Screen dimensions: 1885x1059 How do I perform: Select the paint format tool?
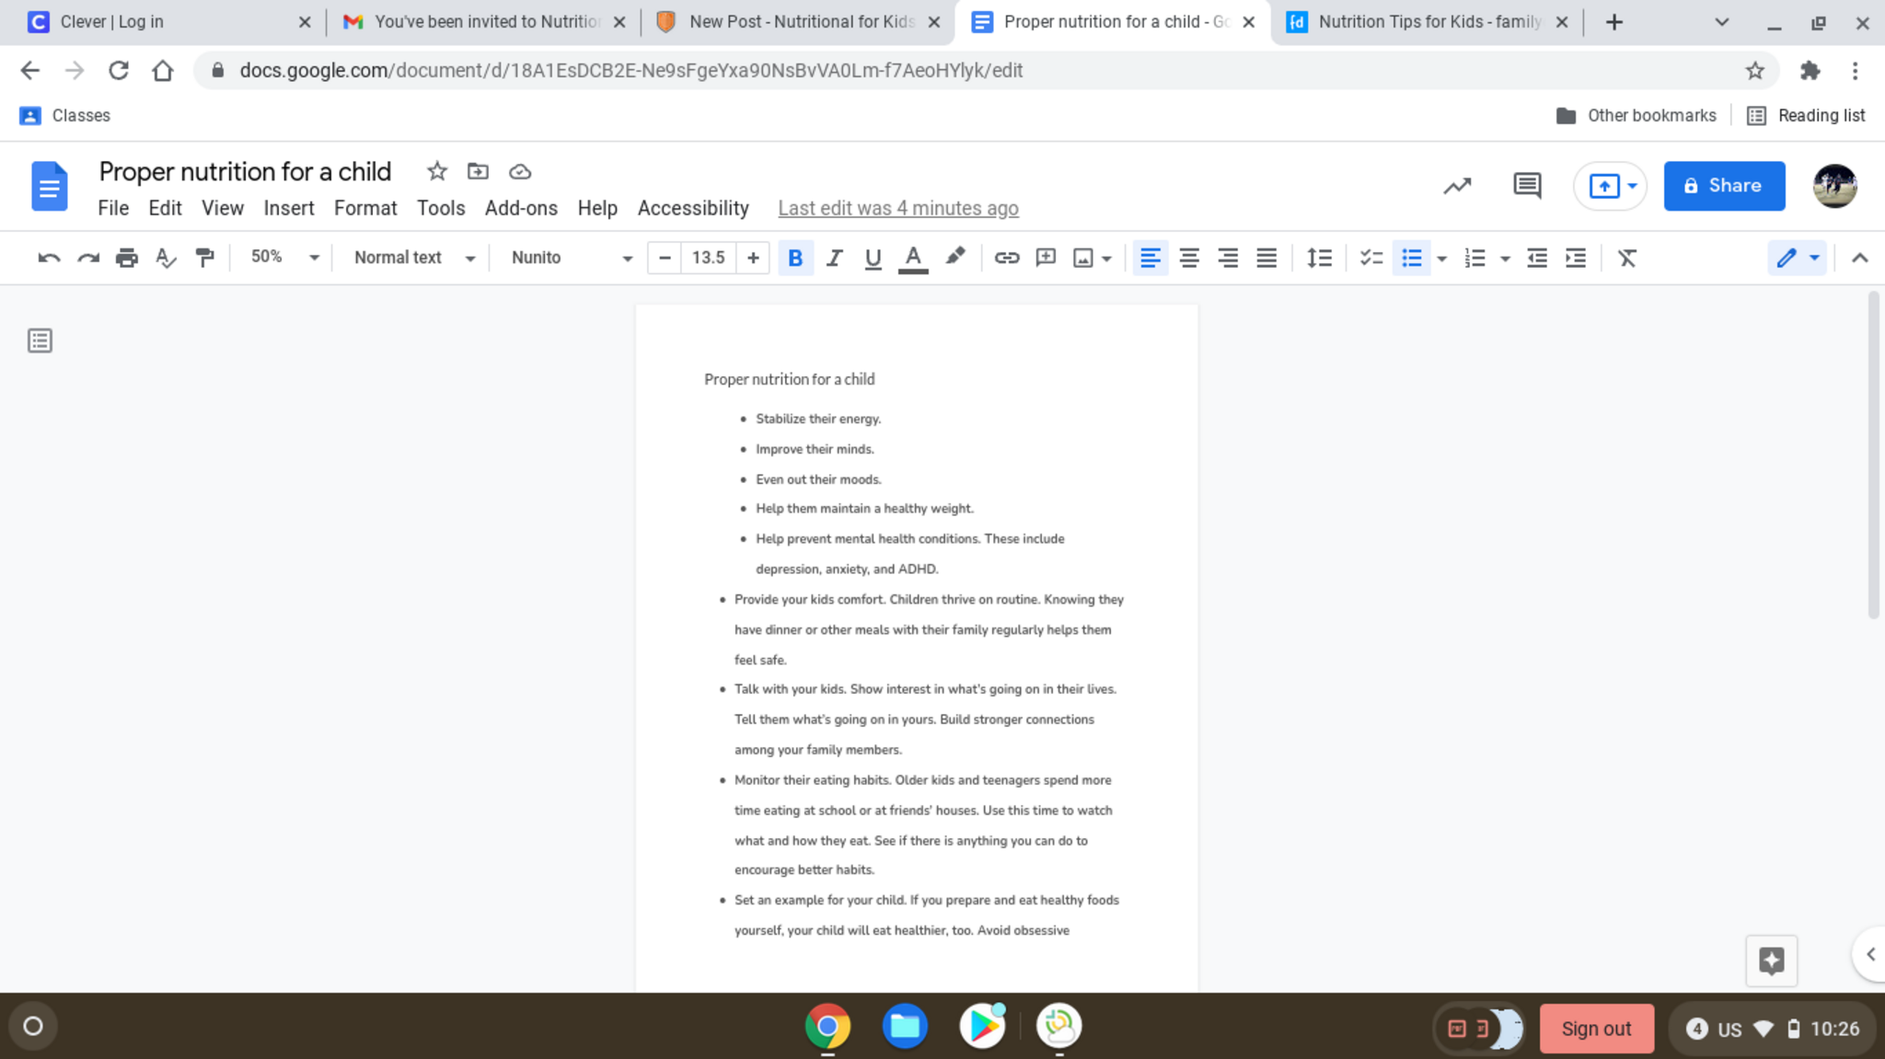coord(204,259)
